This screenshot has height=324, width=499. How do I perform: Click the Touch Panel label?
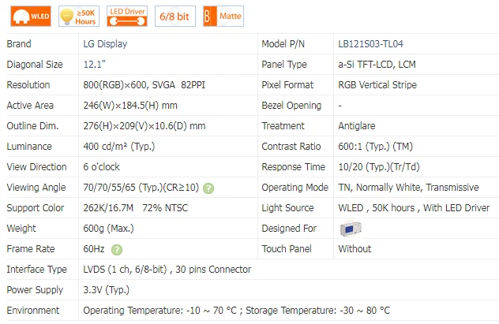pos(287,249)
